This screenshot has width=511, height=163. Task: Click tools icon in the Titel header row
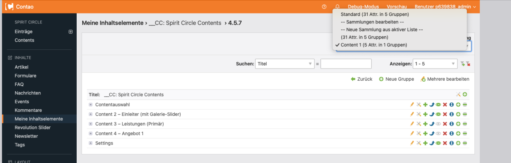pyautogui.click(x=458, y=94)
